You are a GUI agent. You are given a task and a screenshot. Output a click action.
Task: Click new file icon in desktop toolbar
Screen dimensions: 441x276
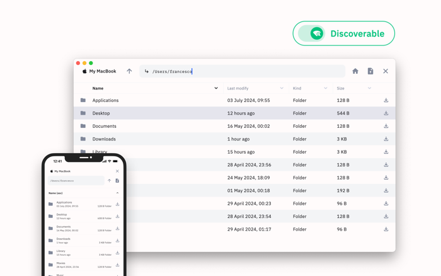[370, 71]
